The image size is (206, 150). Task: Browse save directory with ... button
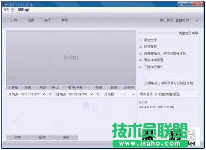tap(197, 94)
